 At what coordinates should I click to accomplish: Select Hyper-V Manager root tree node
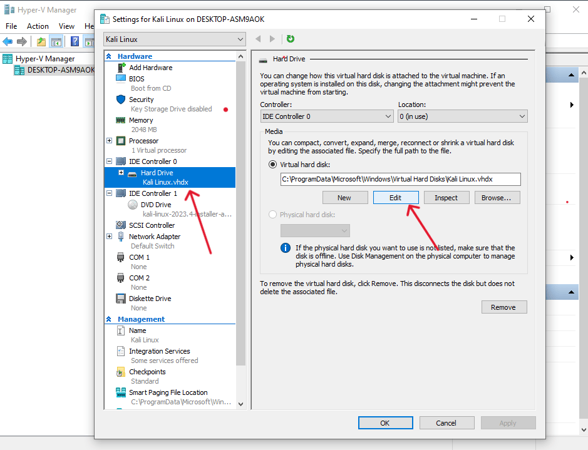click(45, 59)
